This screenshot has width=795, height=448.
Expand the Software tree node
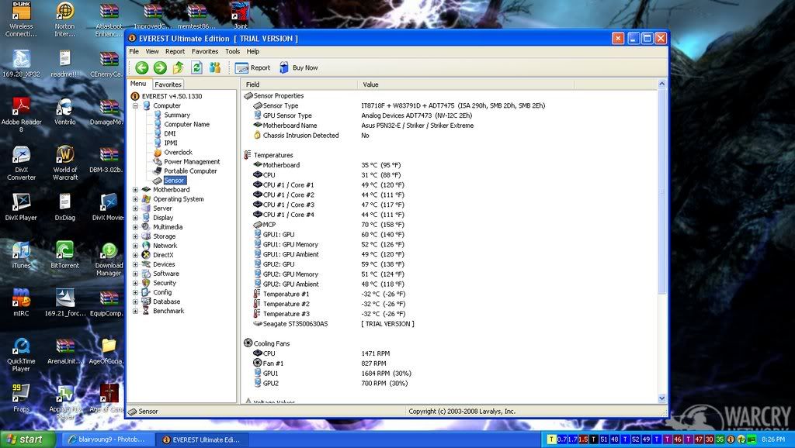135,274
